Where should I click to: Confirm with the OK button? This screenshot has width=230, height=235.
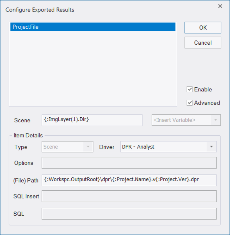click(x=203, y=28)
